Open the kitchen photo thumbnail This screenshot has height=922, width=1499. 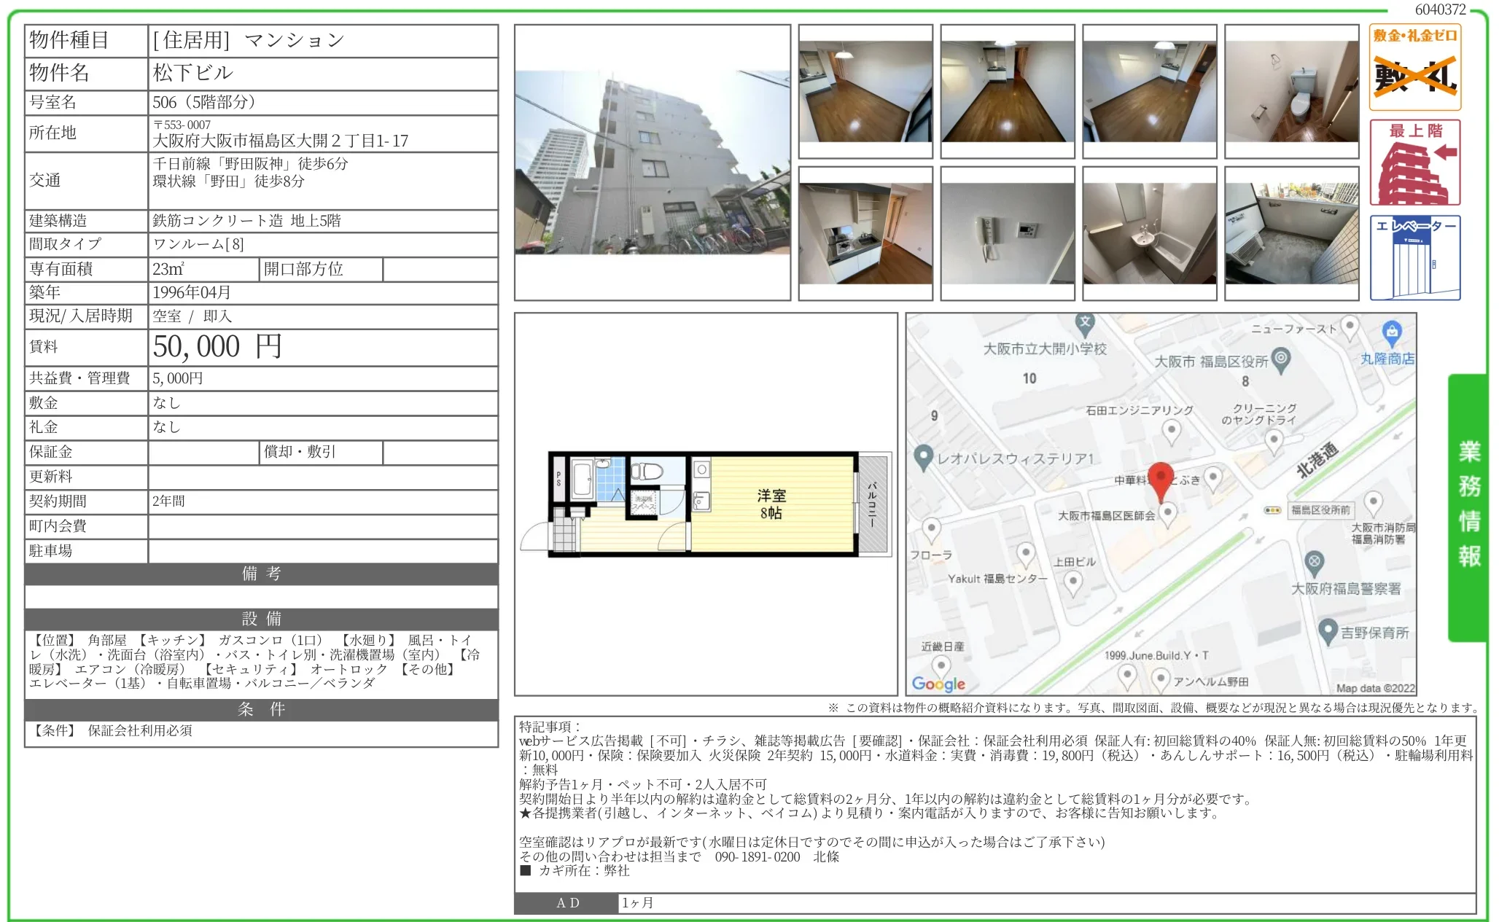point(865,233)
